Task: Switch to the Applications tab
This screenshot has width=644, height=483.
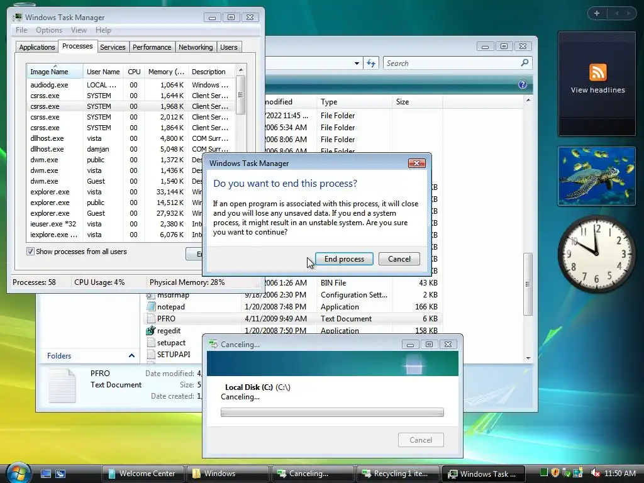Action: 37,47
